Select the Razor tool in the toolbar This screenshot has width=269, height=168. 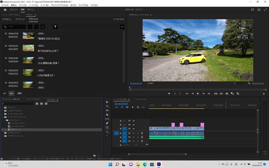pyautogui.click(x=107, y=115)
